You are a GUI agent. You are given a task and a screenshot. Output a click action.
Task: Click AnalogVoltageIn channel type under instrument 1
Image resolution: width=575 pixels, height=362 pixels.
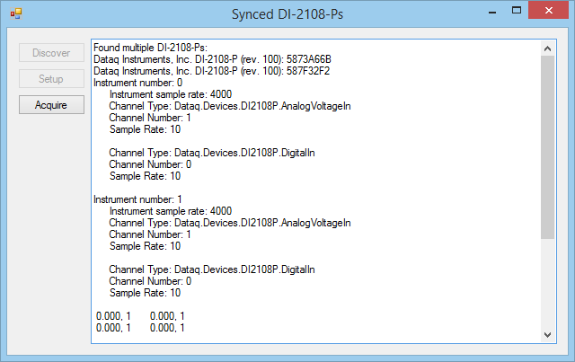230,223
